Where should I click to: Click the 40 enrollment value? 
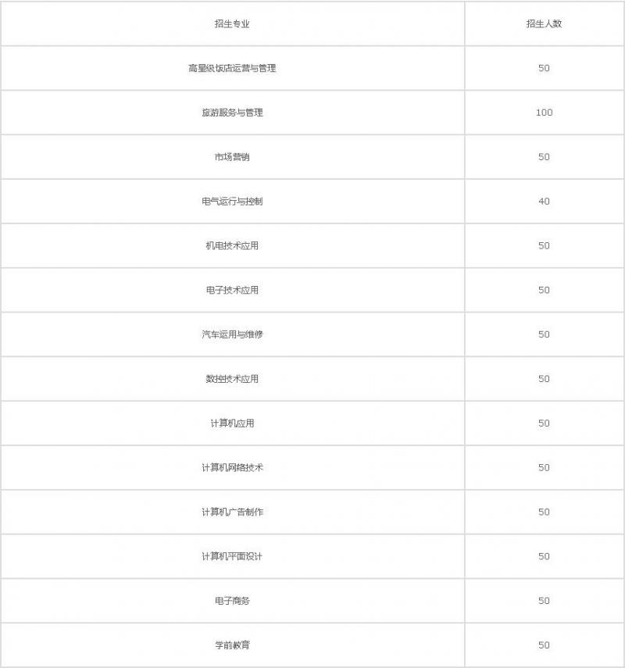pyautogui.click(x=544, y=201)
